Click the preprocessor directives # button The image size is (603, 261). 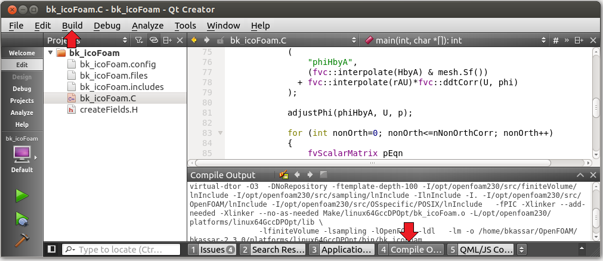click(556, 41)
